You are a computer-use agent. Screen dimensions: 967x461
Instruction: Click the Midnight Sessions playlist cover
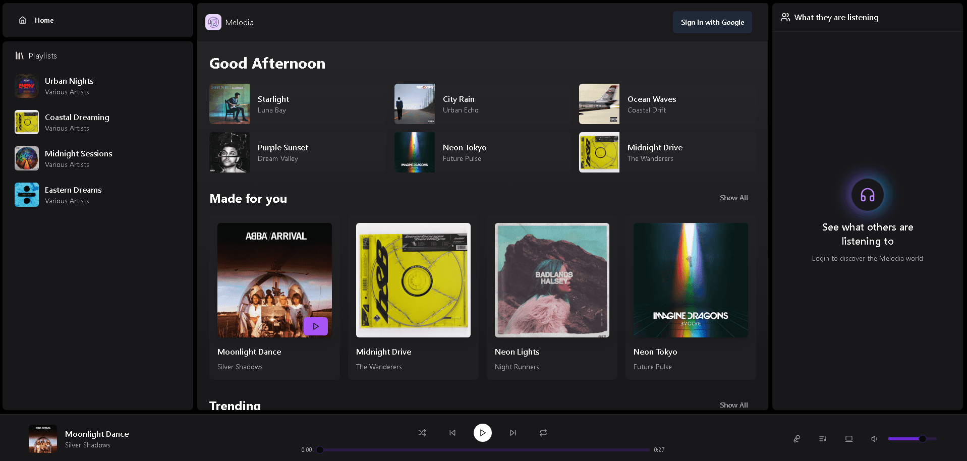click(27, 158)
